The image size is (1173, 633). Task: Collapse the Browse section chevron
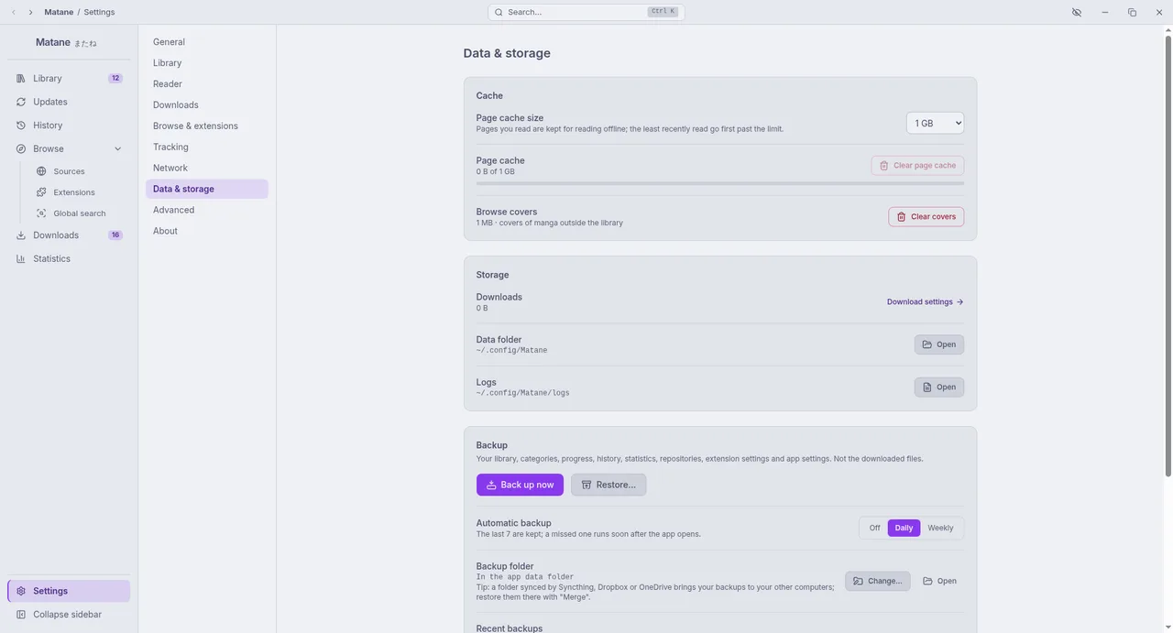[x=117, y=148]
